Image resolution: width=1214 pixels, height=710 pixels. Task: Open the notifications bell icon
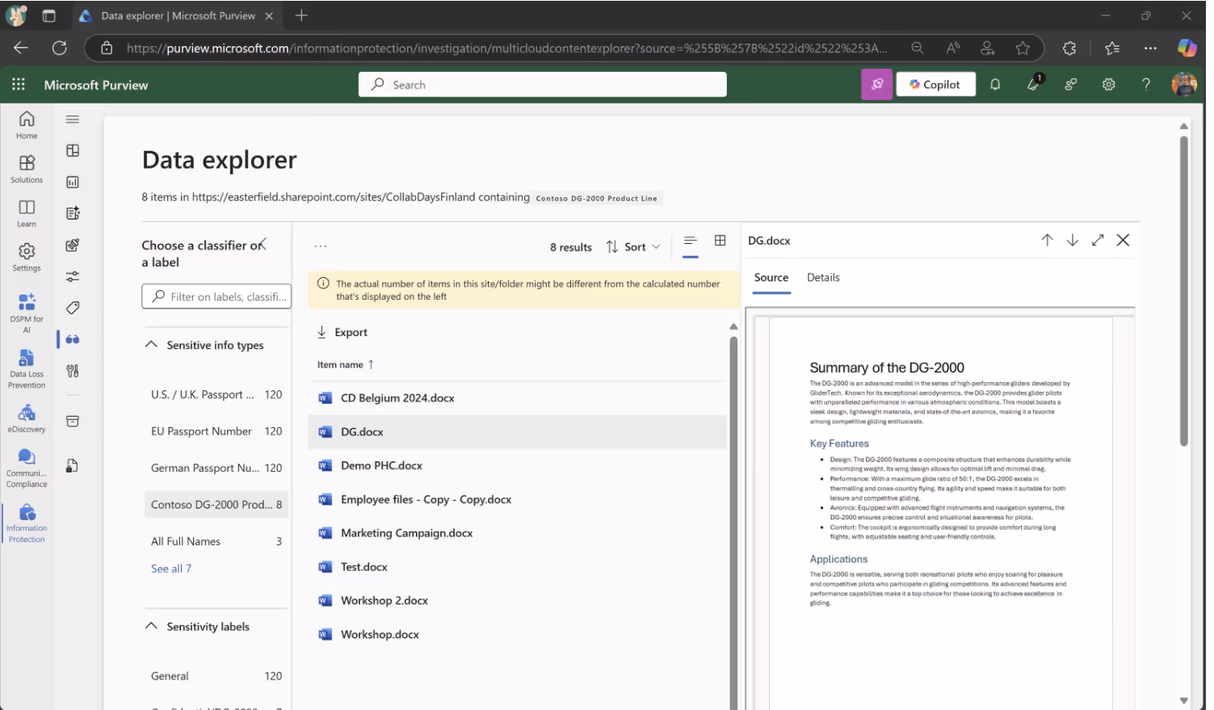[x=995, y=85]
